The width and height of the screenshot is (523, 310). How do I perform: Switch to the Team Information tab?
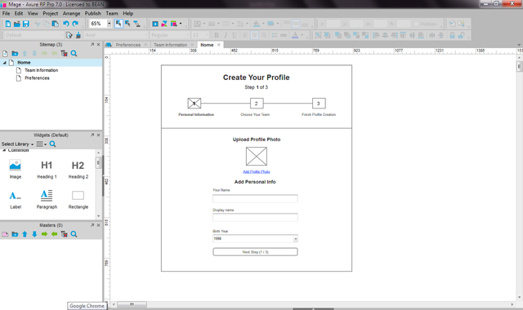point(171,45)
